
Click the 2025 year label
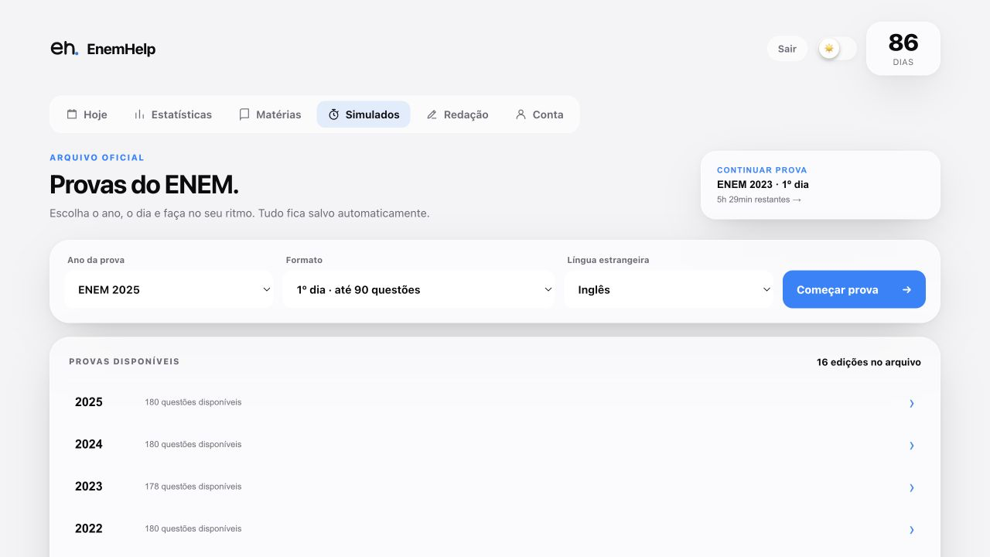(x=89, y=402)
